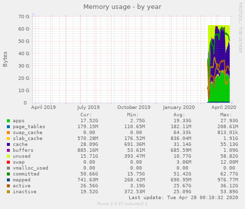Click the mapped min value 268.42M
Viewport: 245px width, 209px height.
click(x=135, y=180)
